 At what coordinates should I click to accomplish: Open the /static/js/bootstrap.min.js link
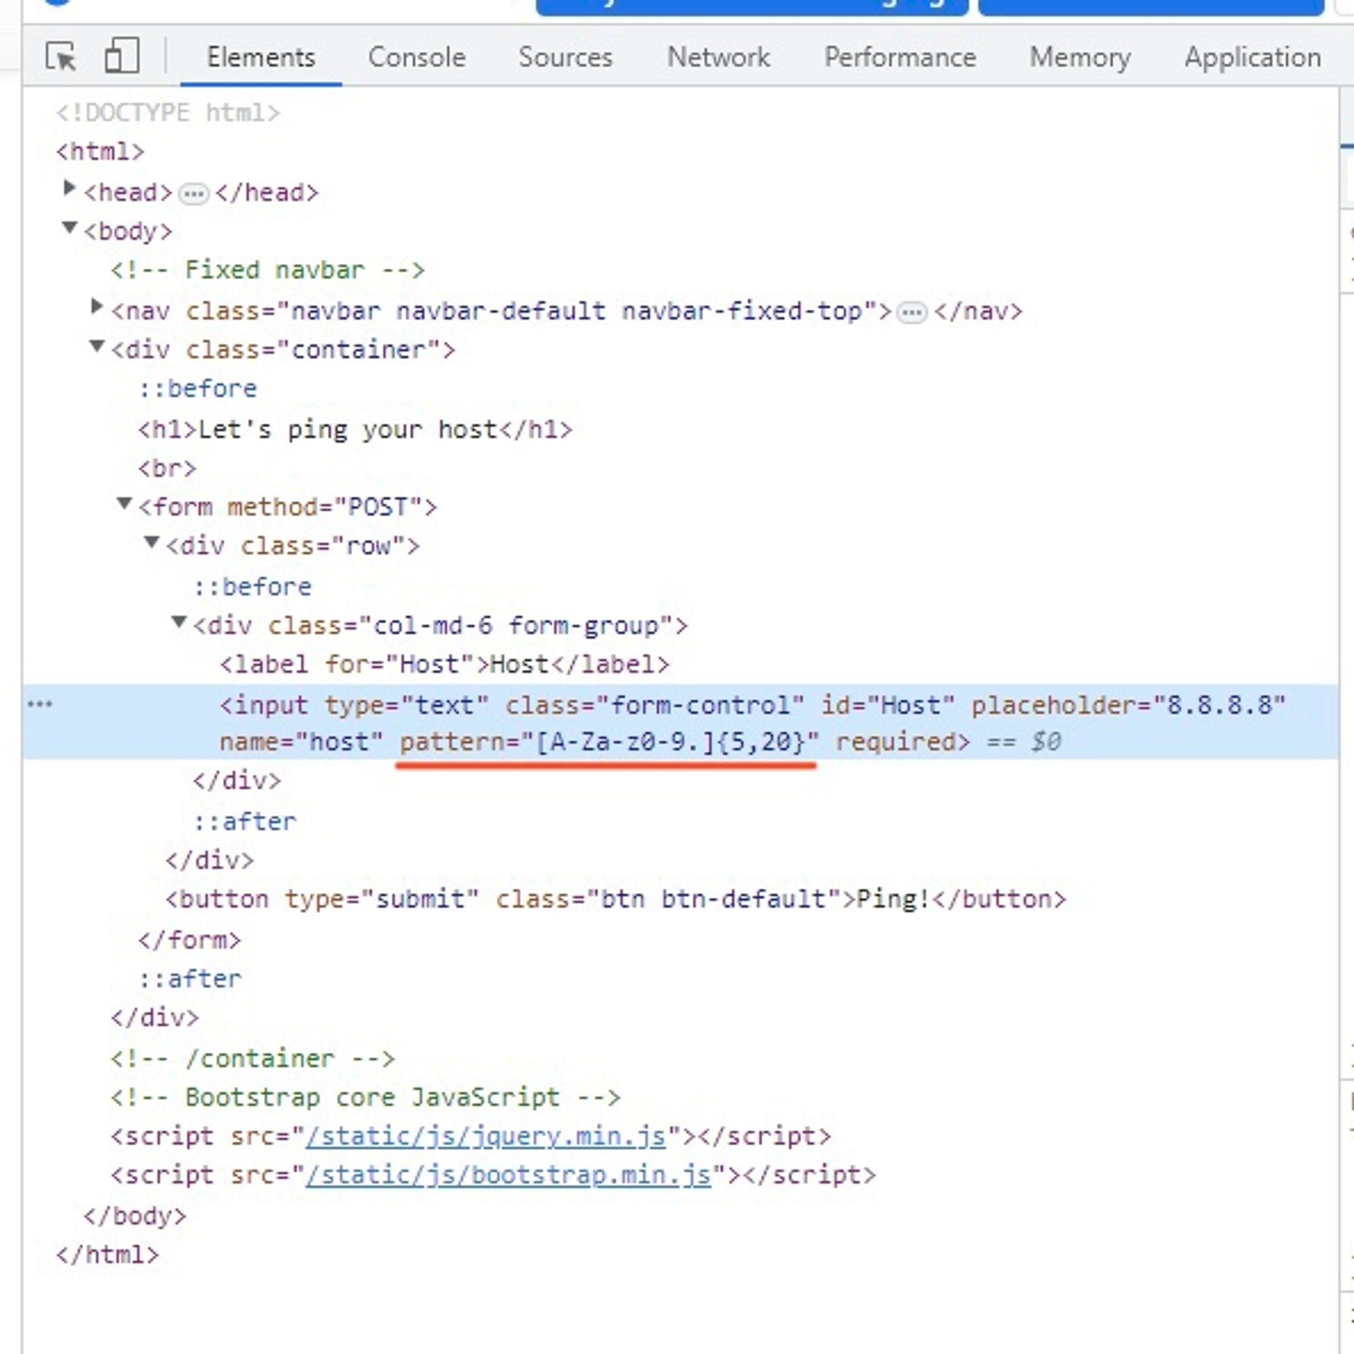click(x=509, y=1176)
